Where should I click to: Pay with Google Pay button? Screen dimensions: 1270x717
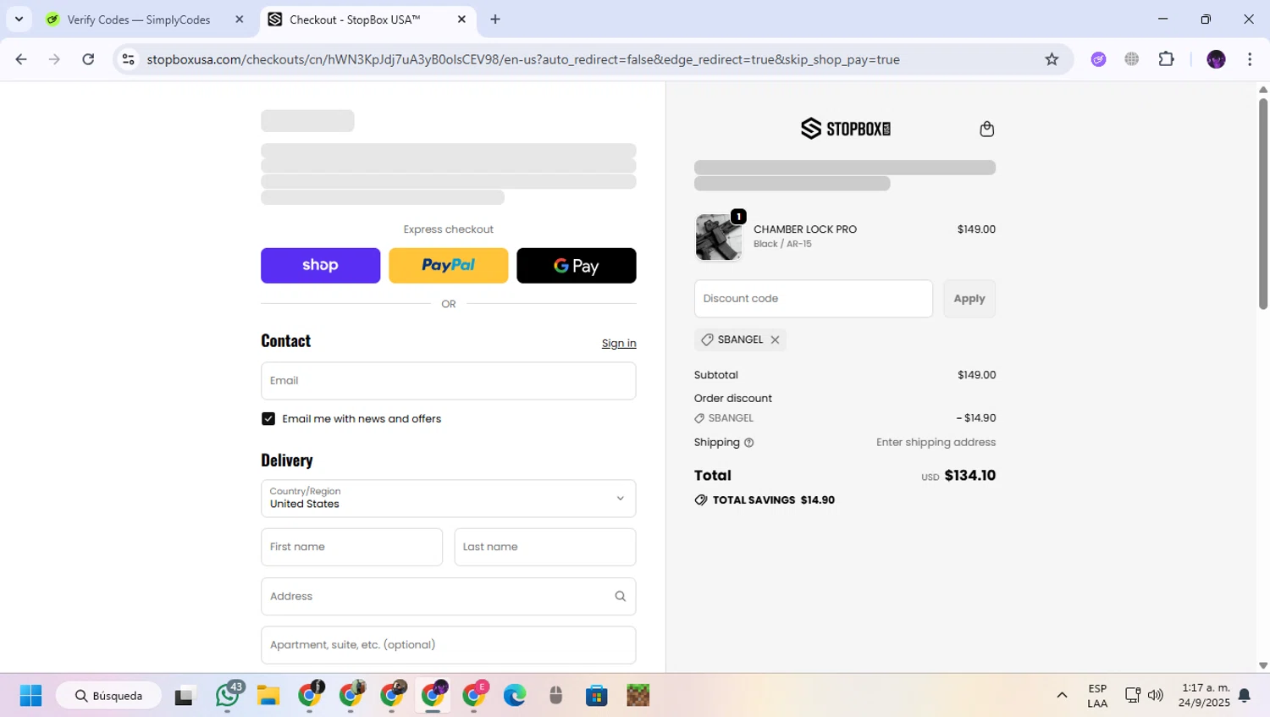[x=576, y=266]
